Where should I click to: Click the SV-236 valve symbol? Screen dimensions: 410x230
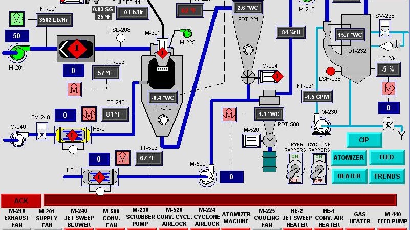[384, 32]
